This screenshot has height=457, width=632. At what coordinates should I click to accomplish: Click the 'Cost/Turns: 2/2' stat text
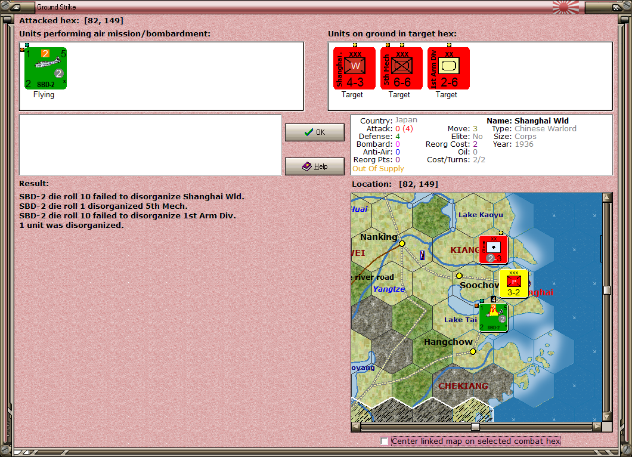click(456, 160)
